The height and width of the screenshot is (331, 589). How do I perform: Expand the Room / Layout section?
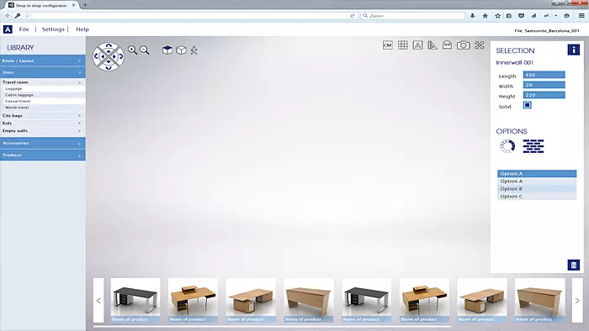click(x=43, y=60)
